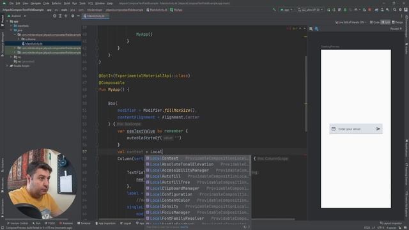Open the File menu
The width and height of the screenshot is (409, 230).
point(12,3)
